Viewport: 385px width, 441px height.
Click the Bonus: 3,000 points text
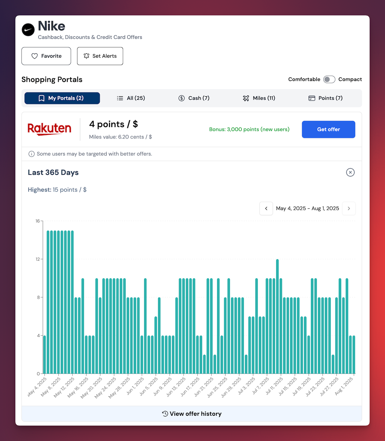[249, 129]
